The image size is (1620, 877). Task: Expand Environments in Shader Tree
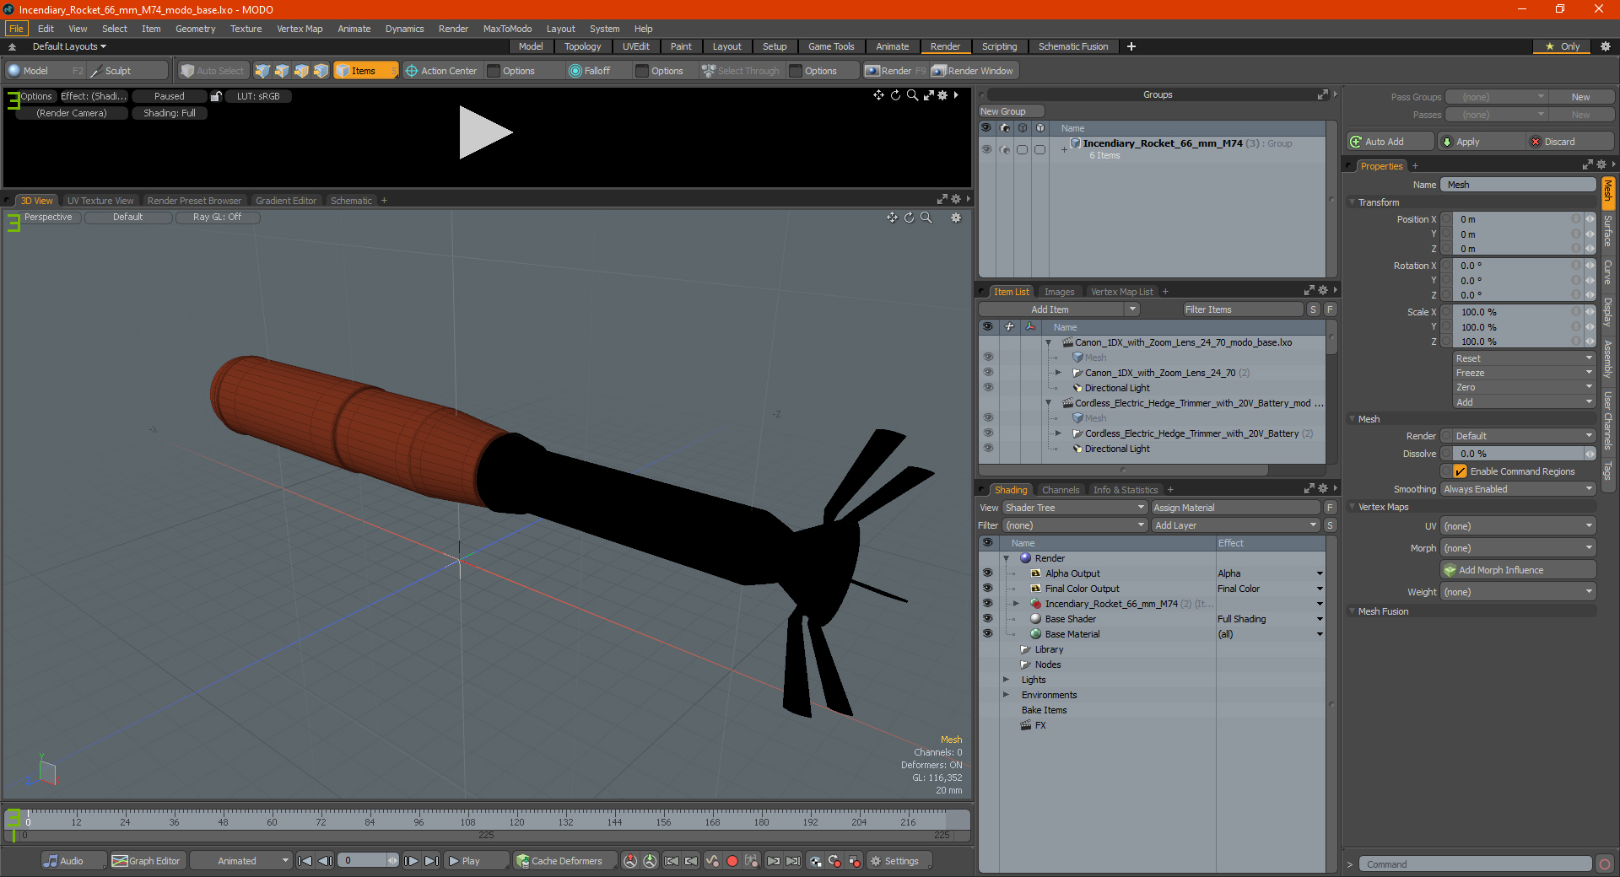pos(1006,695)
